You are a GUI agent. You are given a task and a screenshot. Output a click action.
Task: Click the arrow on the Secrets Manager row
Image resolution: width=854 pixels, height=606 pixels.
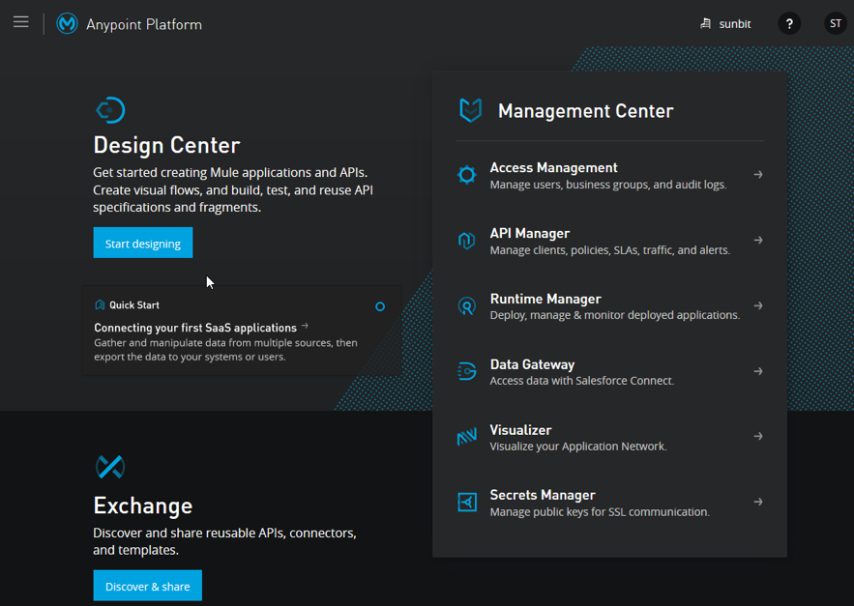click(758, 502)
